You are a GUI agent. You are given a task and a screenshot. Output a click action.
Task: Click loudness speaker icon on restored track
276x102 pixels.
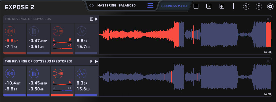click(10, 73)
